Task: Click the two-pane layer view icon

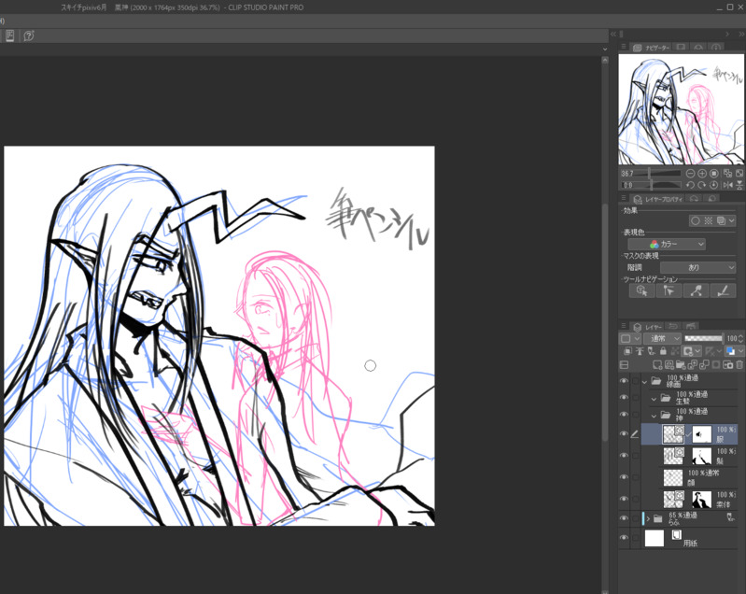Action: point(625,365)
